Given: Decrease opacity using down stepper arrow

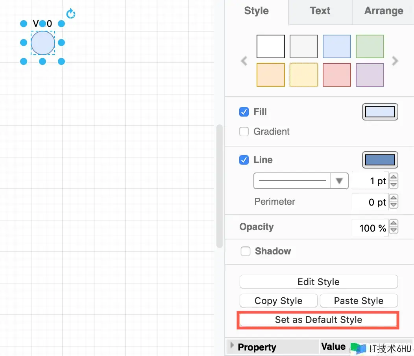Looking at the screenshot, I should coord(393,230).
